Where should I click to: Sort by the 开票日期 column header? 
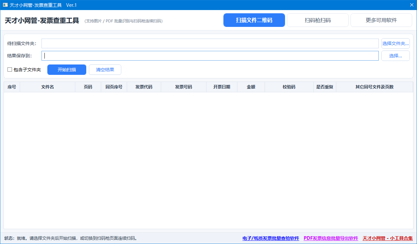(x=222, y=87)
